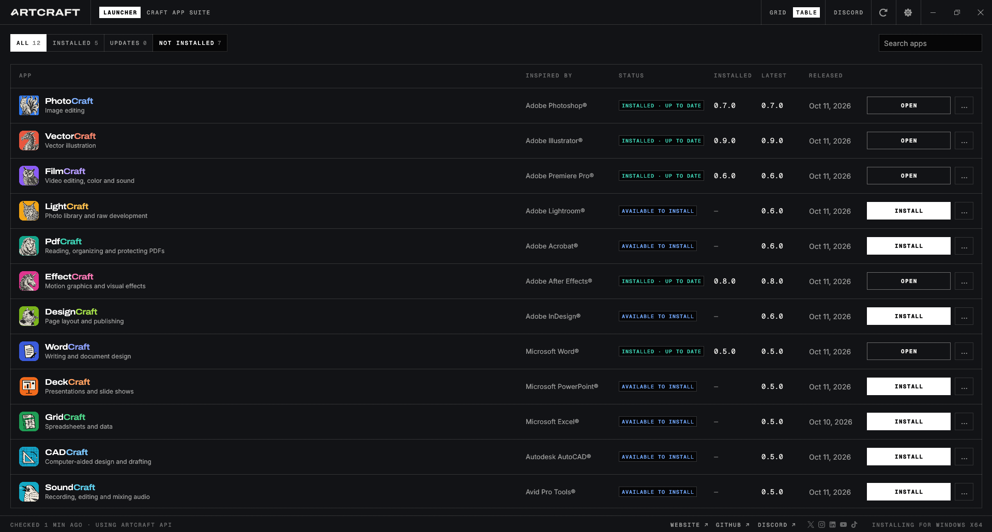Viewport: 992px width, 532px height.
Task: Focus the Search apps field
Action: pyautogui.click(x=930, y=43)
